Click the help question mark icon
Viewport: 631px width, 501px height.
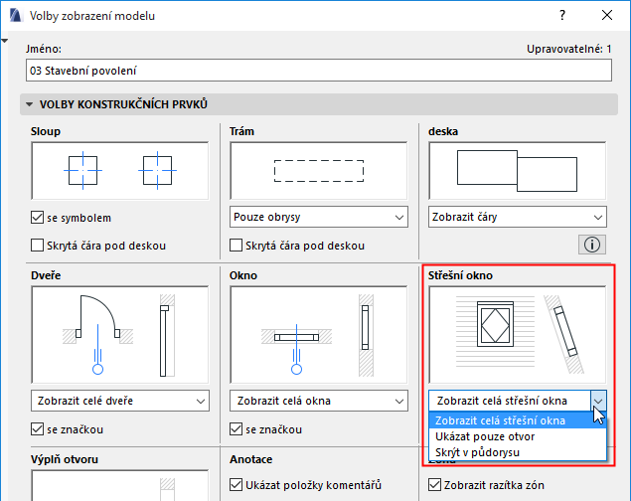(562, 16)
